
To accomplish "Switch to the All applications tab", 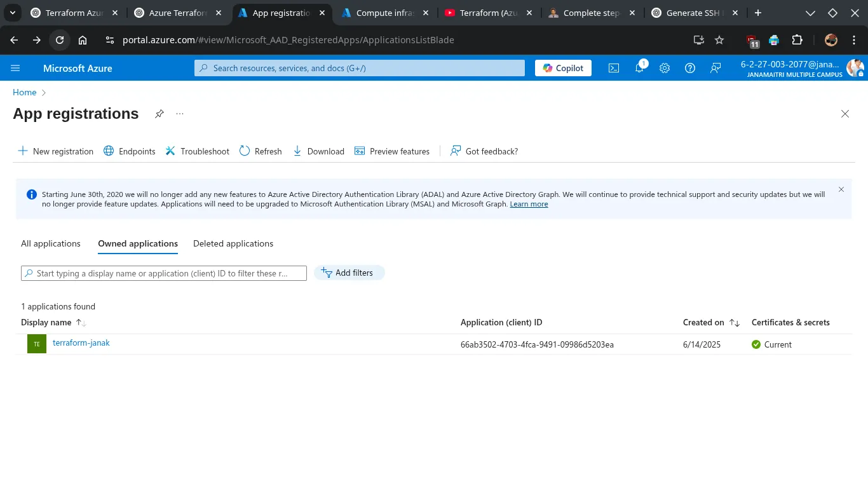I will pos(51,243).
